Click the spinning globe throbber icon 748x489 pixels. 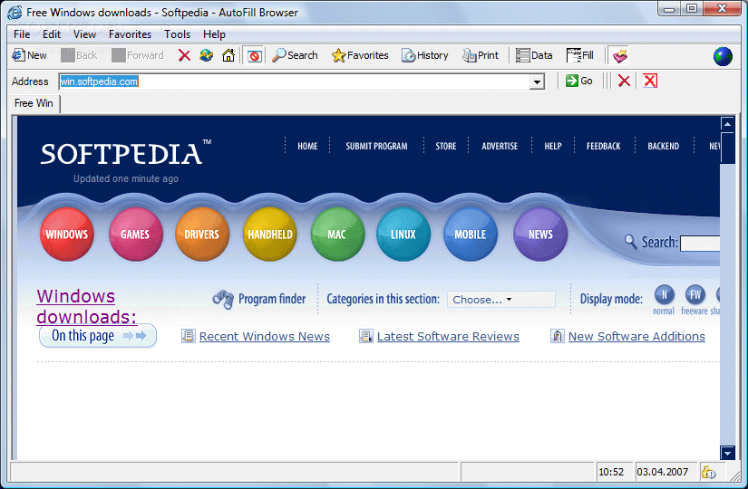coord(723,56)
